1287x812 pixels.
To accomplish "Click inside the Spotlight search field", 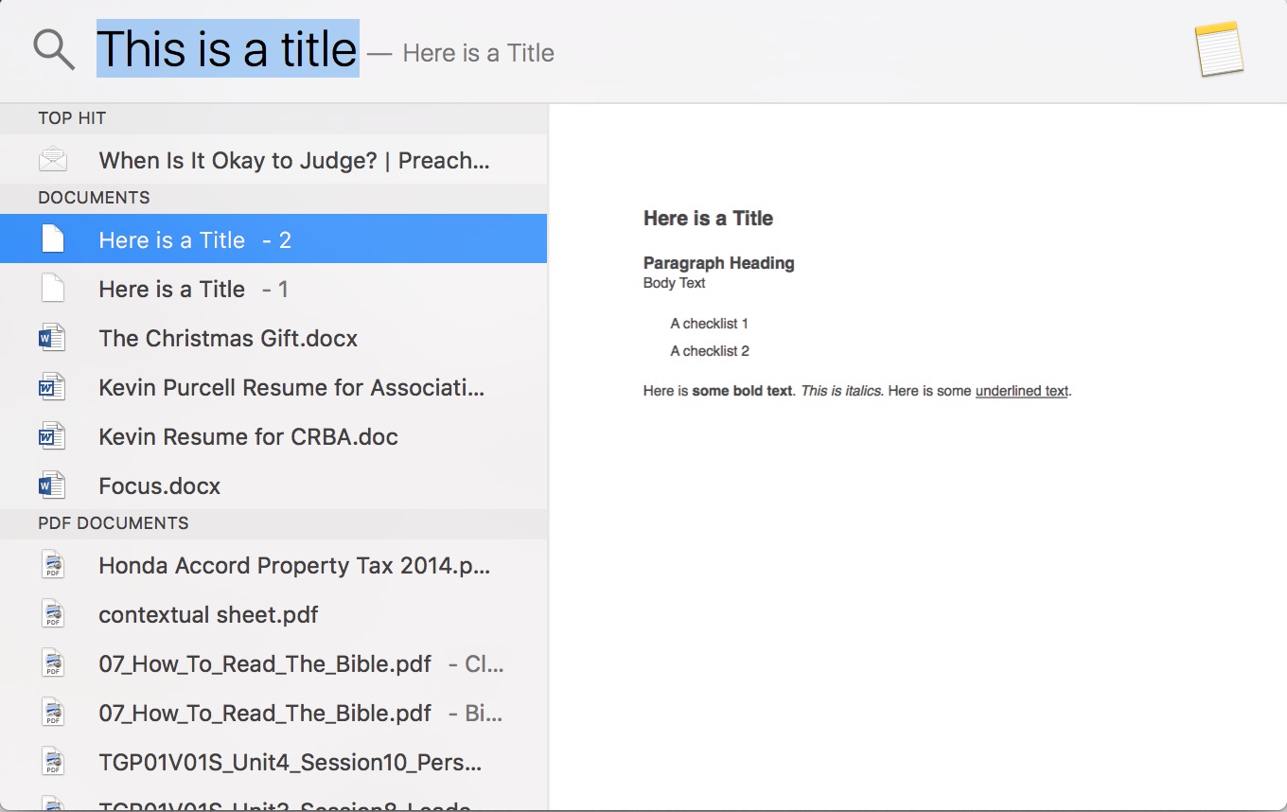I will [227, 49].
